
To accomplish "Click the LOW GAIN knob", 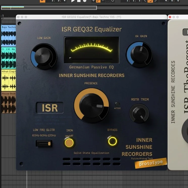I will (44, 56).
